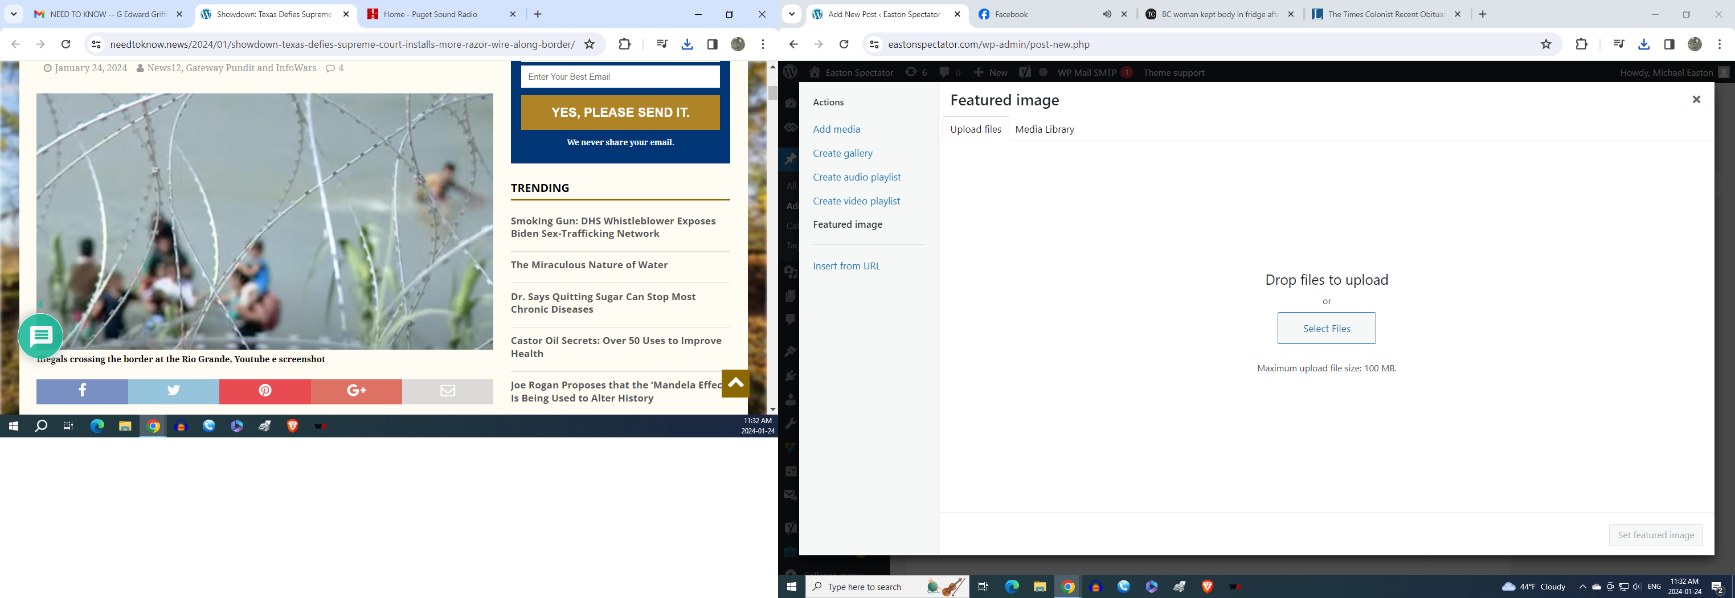Click Create gallery in Actions menu
Screen dimensions: 1735x598
[x=842, y=154]
